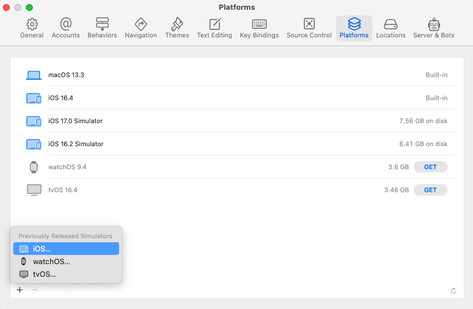Screen dimensions: 473x309
Task: Click the 6.41 GB on disk text
Action: pos(424,144)
